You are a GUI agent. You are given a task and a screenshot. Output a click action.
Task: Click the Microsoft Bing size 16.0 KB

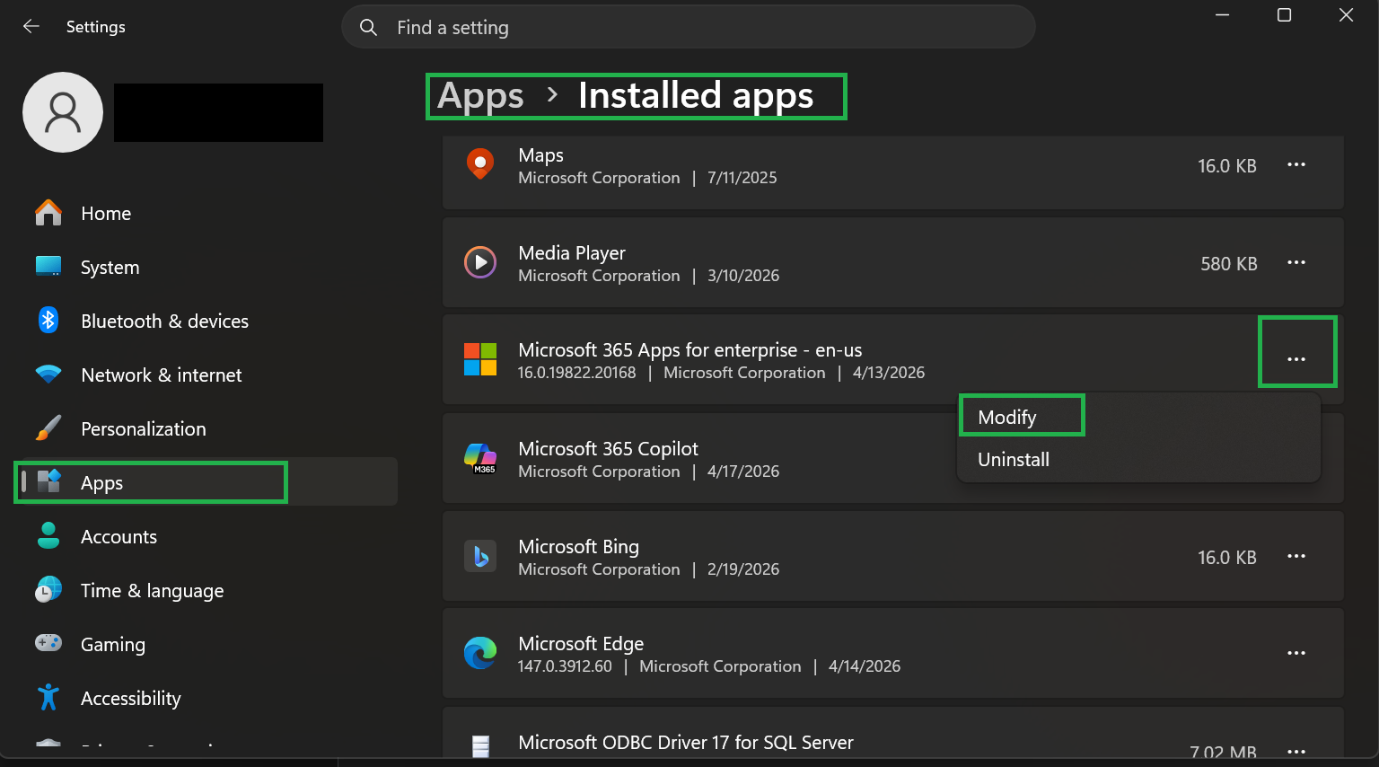(1227, 558)
